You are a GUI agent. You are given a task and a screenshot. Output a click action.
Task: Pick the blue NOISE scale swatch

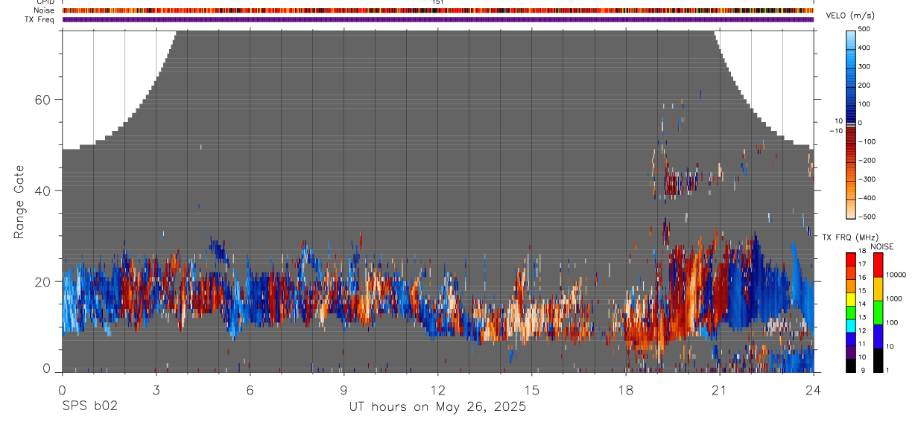pos(877,336)
